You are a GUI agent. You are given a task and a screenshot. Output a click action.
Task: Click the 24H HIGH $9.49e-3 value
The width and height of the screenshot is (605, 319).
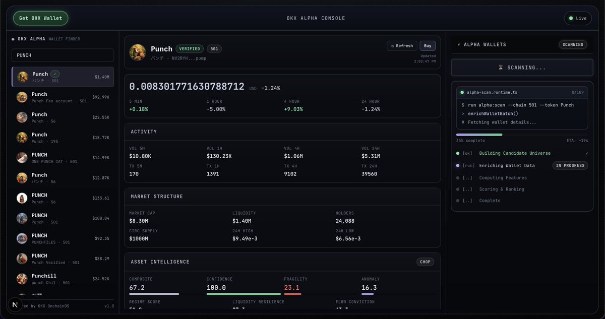pos(245,238)
